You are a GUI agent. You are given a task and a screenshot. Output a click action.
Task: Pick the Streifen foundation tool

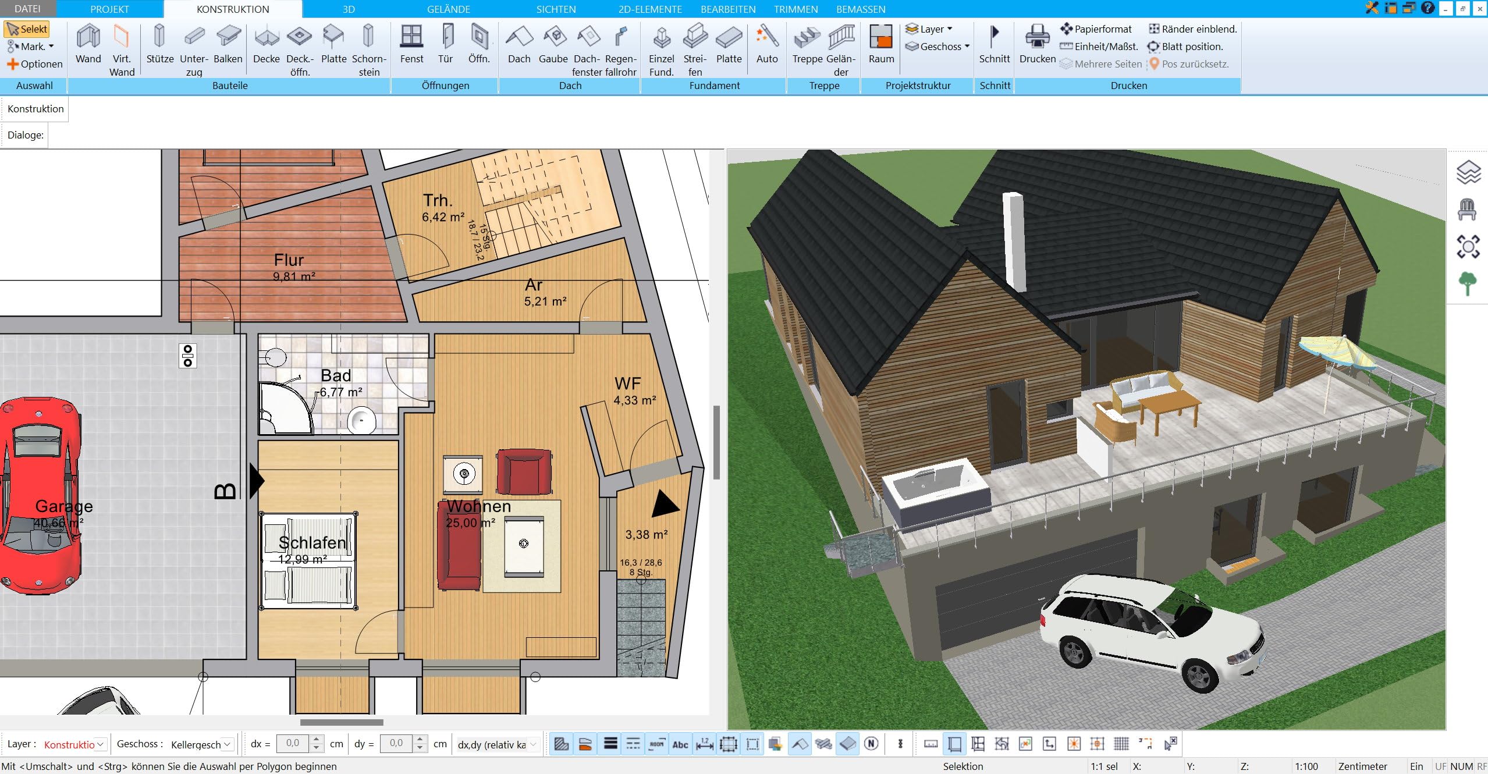point(695,51)
